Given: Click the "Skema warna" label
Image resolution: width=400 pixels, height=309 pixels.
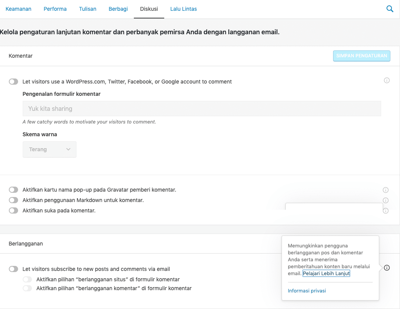Looking at the screenshot, I should pyautogui.click(x=40, y=134).
